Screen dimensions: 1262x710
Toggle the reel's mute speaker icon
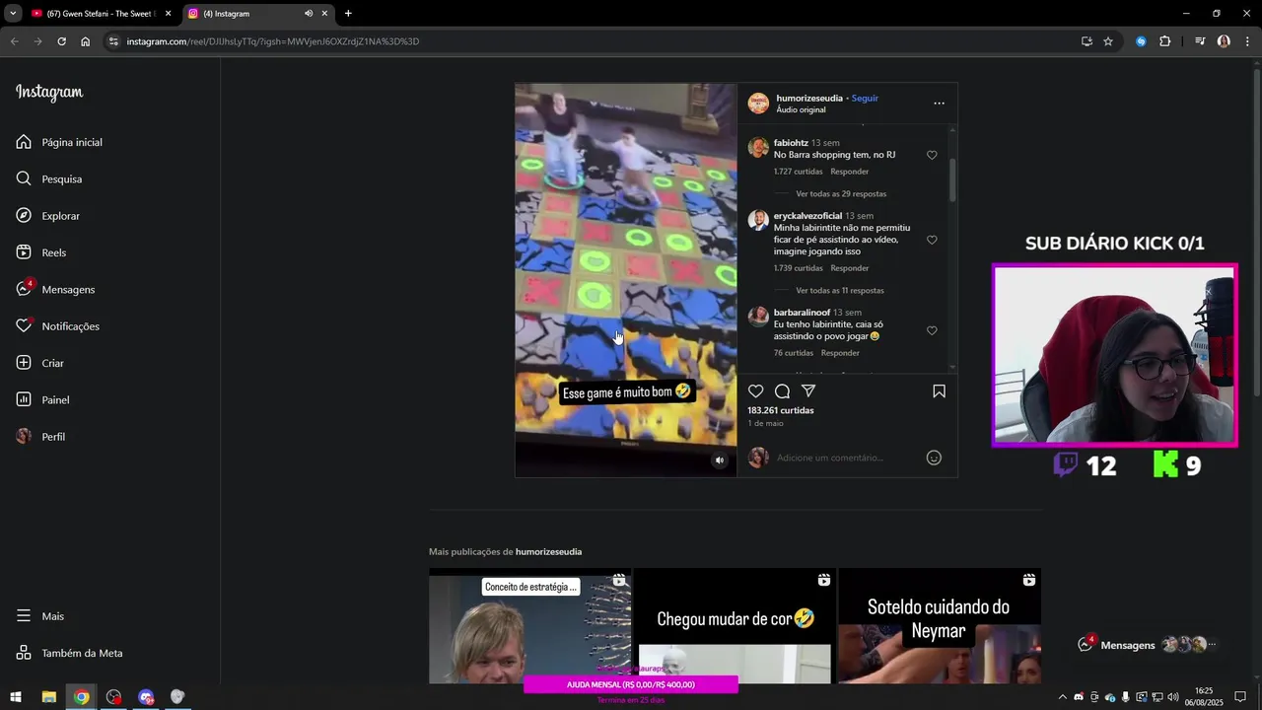(719, 461)
